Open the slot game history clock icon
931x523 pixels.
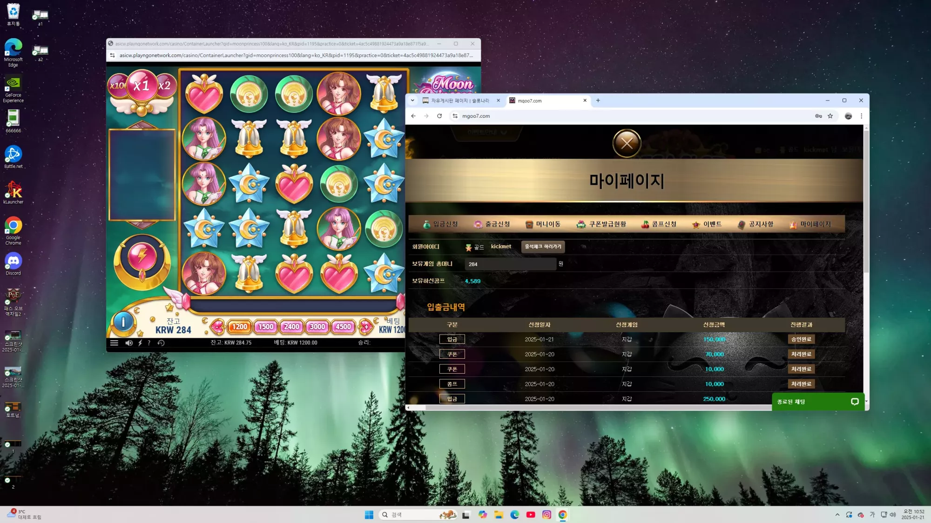(161, 343)
